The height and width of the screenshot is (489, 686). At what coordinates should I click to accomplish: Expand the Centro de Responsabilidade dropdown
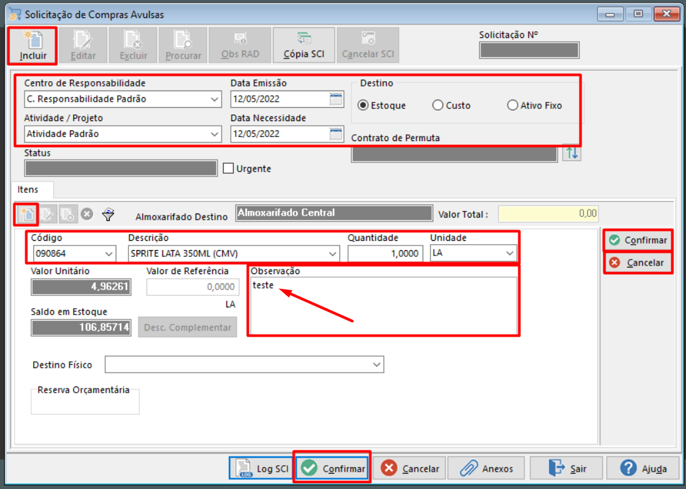click(214, 99)
